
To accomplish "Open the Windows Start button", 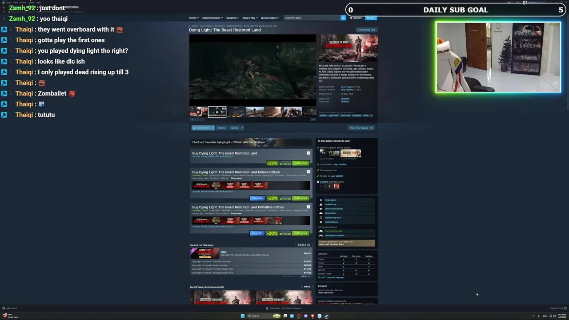I will coord(242,316).
